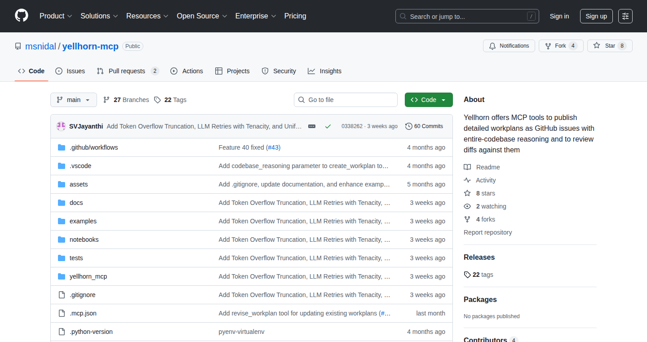This screenshot has height=342, width=647.
Task: Open the .python-version file
Action: [91, 332]
